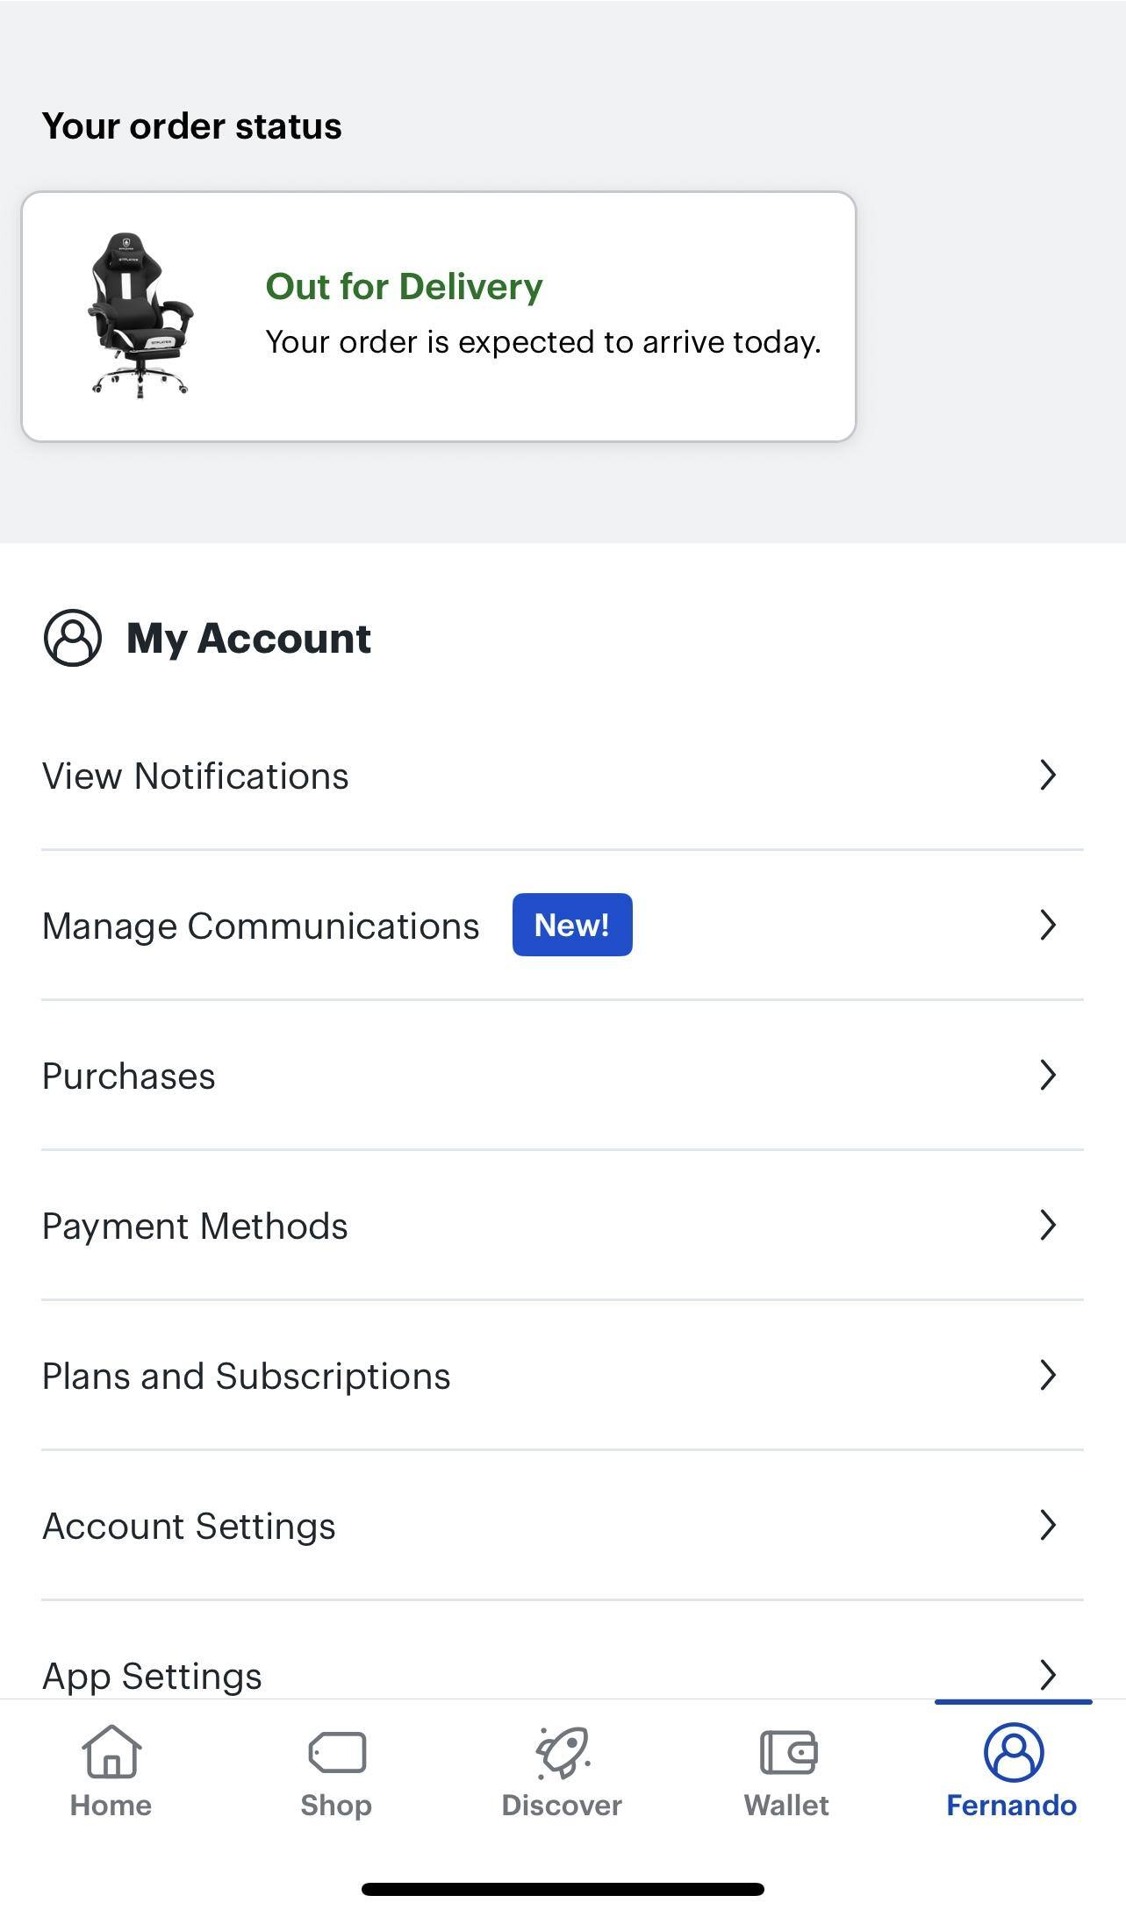Tap the Discover rocket icon
This screenshot has width=1126, height=1917.
(563, 1752)
